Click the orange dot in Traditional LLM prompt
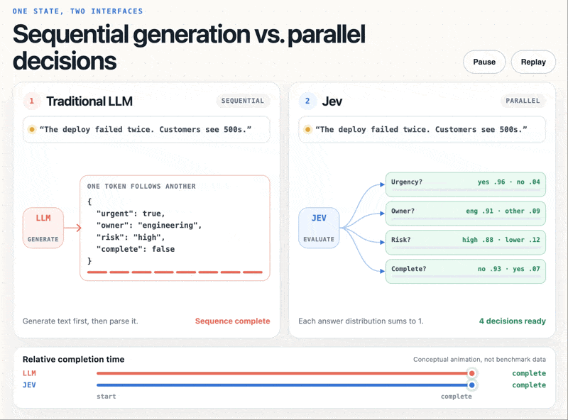Viewport: 568px width, 420px height. pyautogui.click(x=32, y=129)
